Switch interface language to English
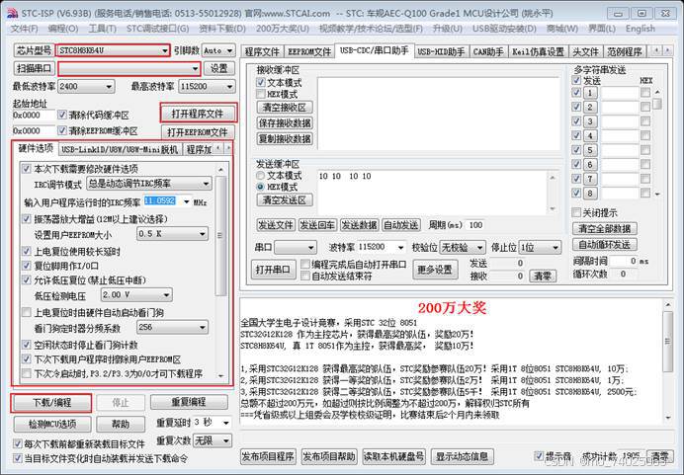 640,29
